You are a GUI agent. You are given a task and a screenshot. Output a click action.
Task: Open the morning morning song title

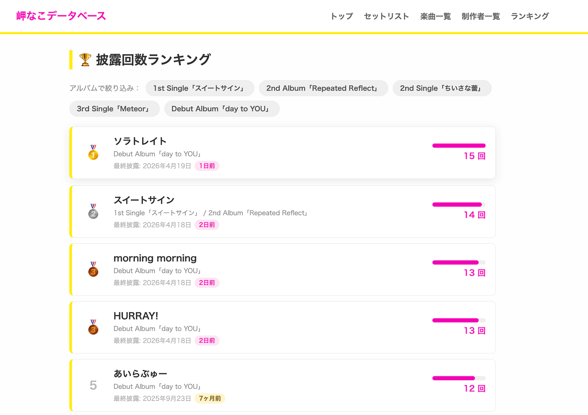(155, 258)
